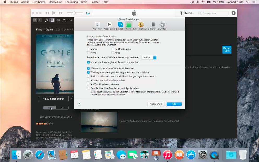Viewport: 259px width, 162px height.
Task: Click the fast-forward playback button
Action: pyautogui.click(x=61, y=13)
